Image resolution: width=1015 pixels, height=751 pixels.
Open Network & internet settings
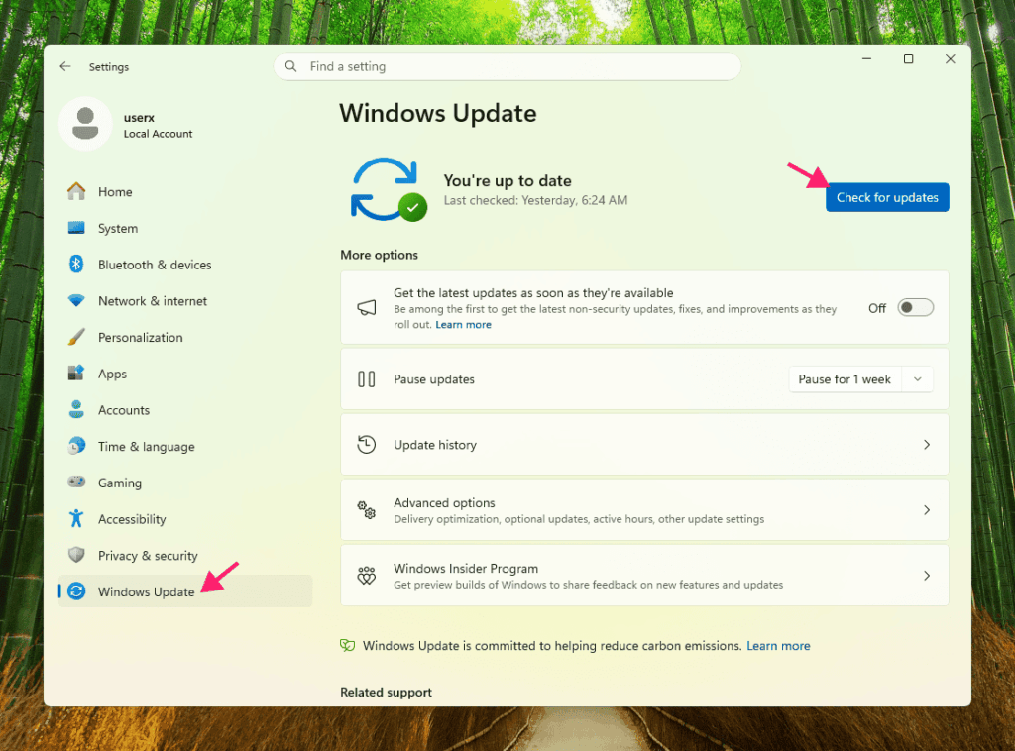[185, 301]
